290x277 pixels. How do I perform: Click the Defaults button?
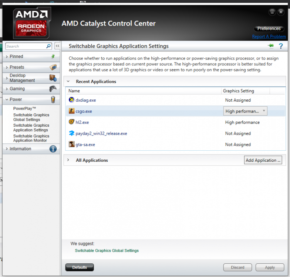[x=80, y=267]
